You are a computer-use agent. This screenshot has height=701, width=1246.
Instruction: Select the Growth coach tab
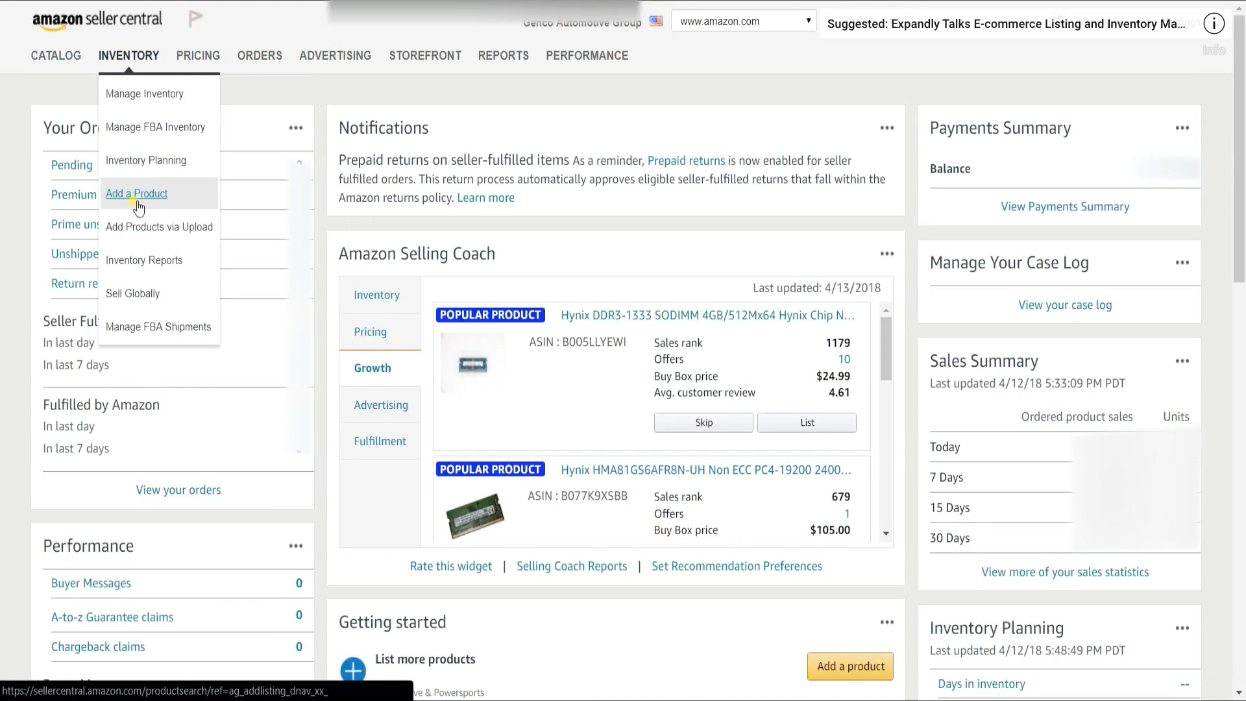click(x=380, y=368)
